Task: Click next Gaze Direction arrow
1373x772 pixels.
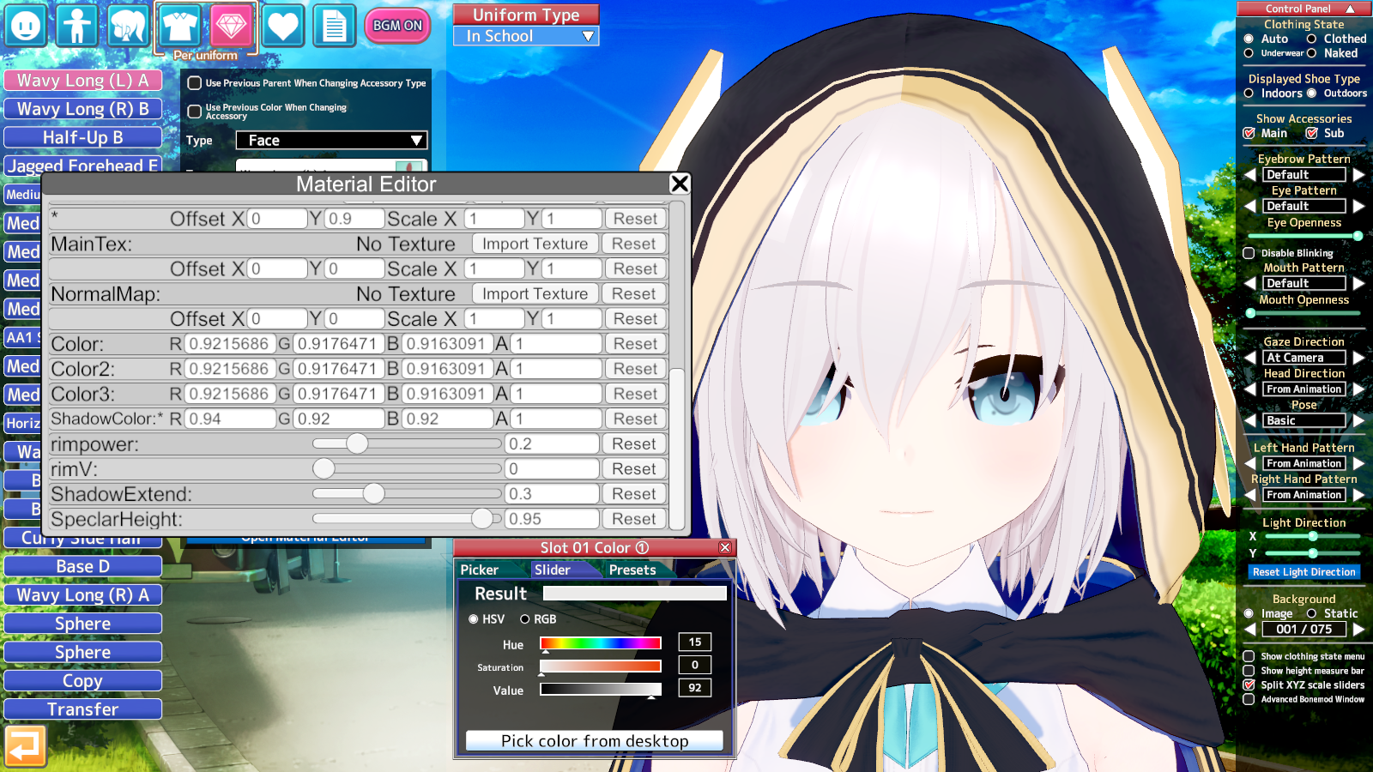Action: (x=1358, y=359)
